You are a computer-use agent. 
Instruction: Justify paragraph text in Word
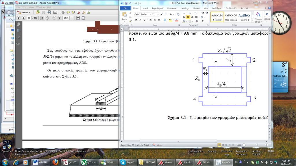coord(196,17)
